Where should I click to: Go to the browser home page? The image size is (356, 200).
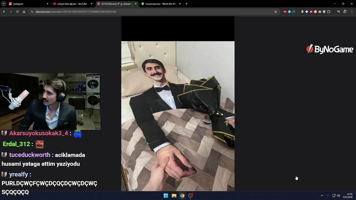24,12
